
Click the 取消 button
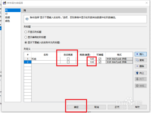point(97,107)
